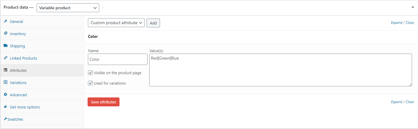The image size is (418, 129).
Task: Click the Attributes list icon
Action: click(5, 70)
